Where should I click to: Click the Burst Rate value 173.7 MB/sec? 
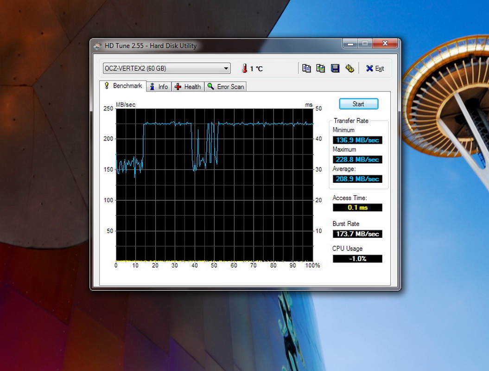(x=357, y=234)
